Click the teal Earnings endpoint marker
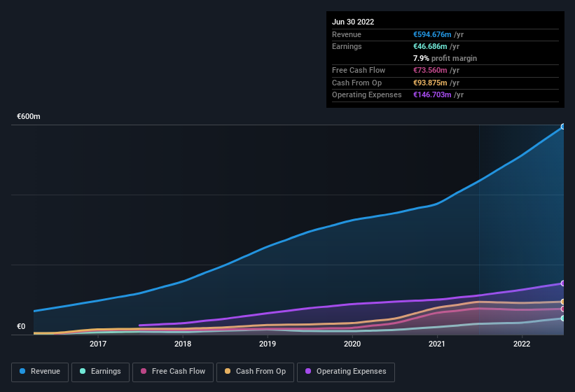This screenshot has height=392, width=575. [563, 318]
